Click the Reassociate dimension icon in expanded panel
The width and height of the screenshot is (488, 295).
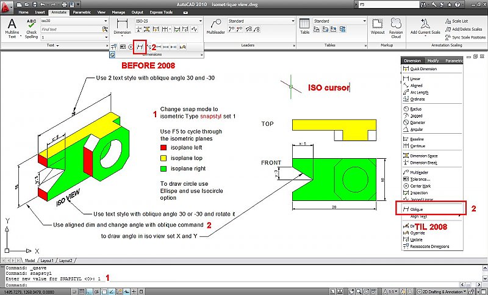coord(114,47)
